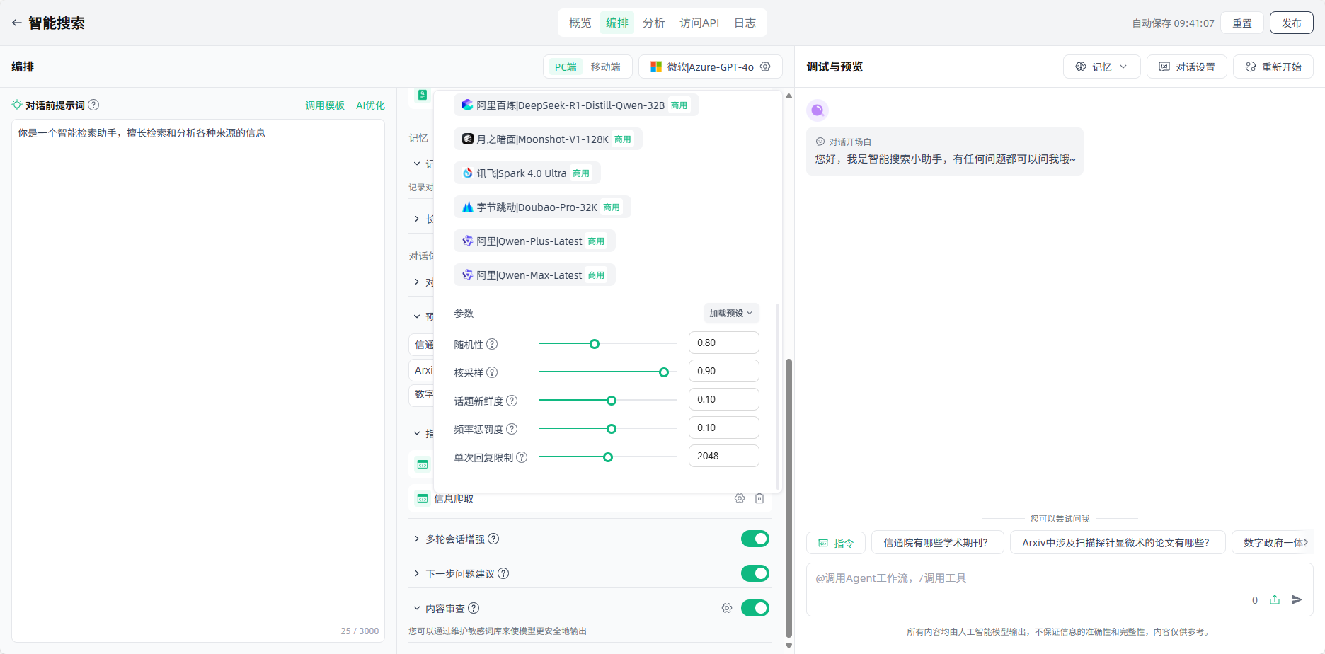1325x654 pixels.
Task: Select model 字节跳动|Doubao-Pro-32K
Action: (542, 207)
